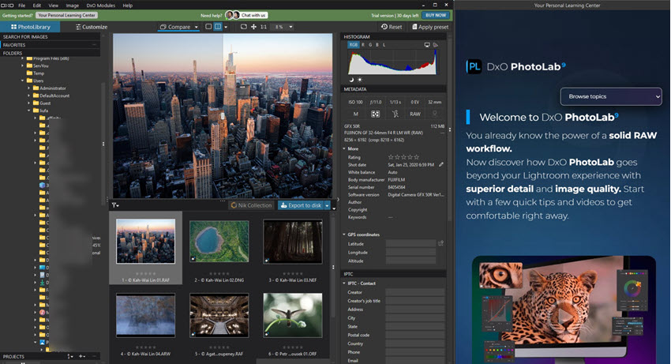Open the view layout dropdown arrow
The image size is (671, 364).
(226, 27)
